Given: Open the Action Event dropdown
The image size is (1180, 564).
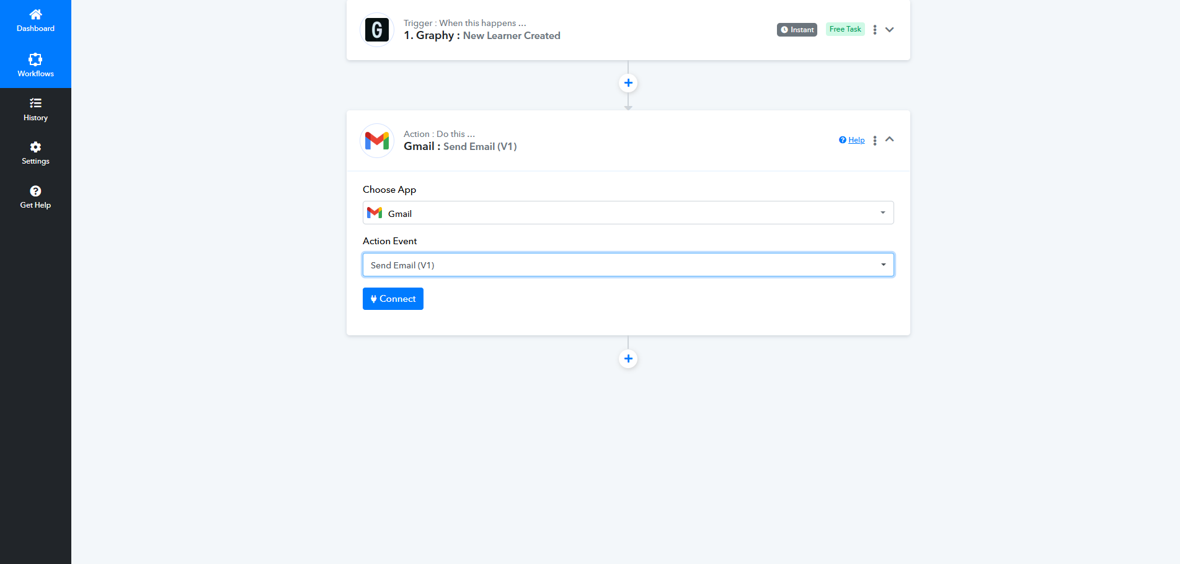Looking at the screenshot, I should [628, 265].
